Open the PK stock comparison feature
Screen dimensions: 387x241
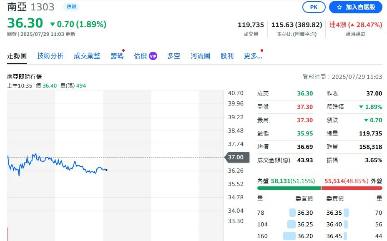314,7
